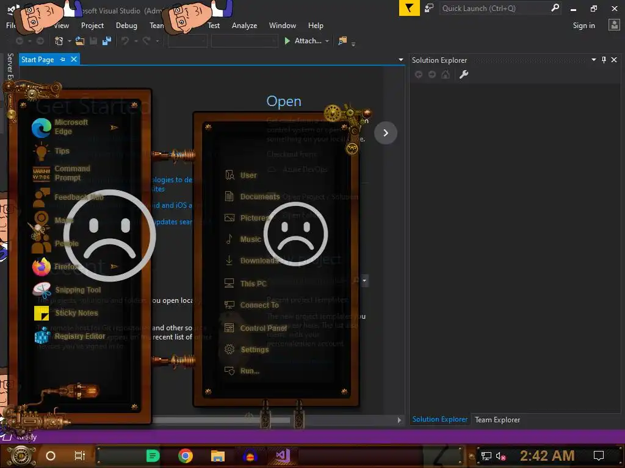Click the Attach start button
Screen dimensions: 625x468
coord(304,41)
